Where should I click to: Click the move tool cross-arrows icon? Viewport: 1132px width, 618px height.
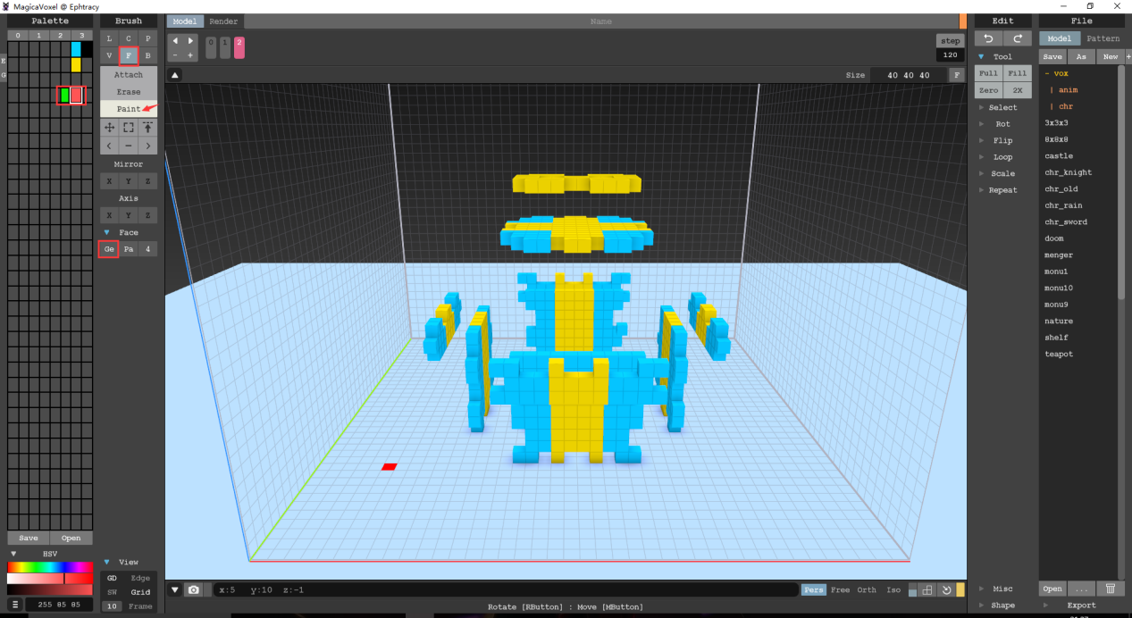coord(109,128)
